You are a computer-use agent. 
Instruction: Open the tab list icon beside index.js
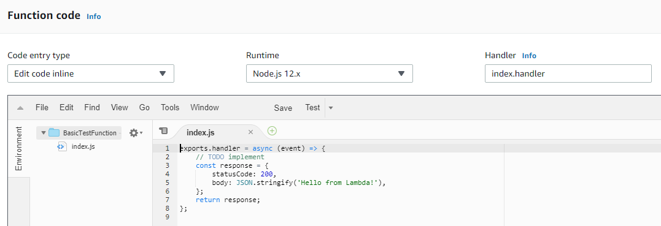[x=163, y=131]
